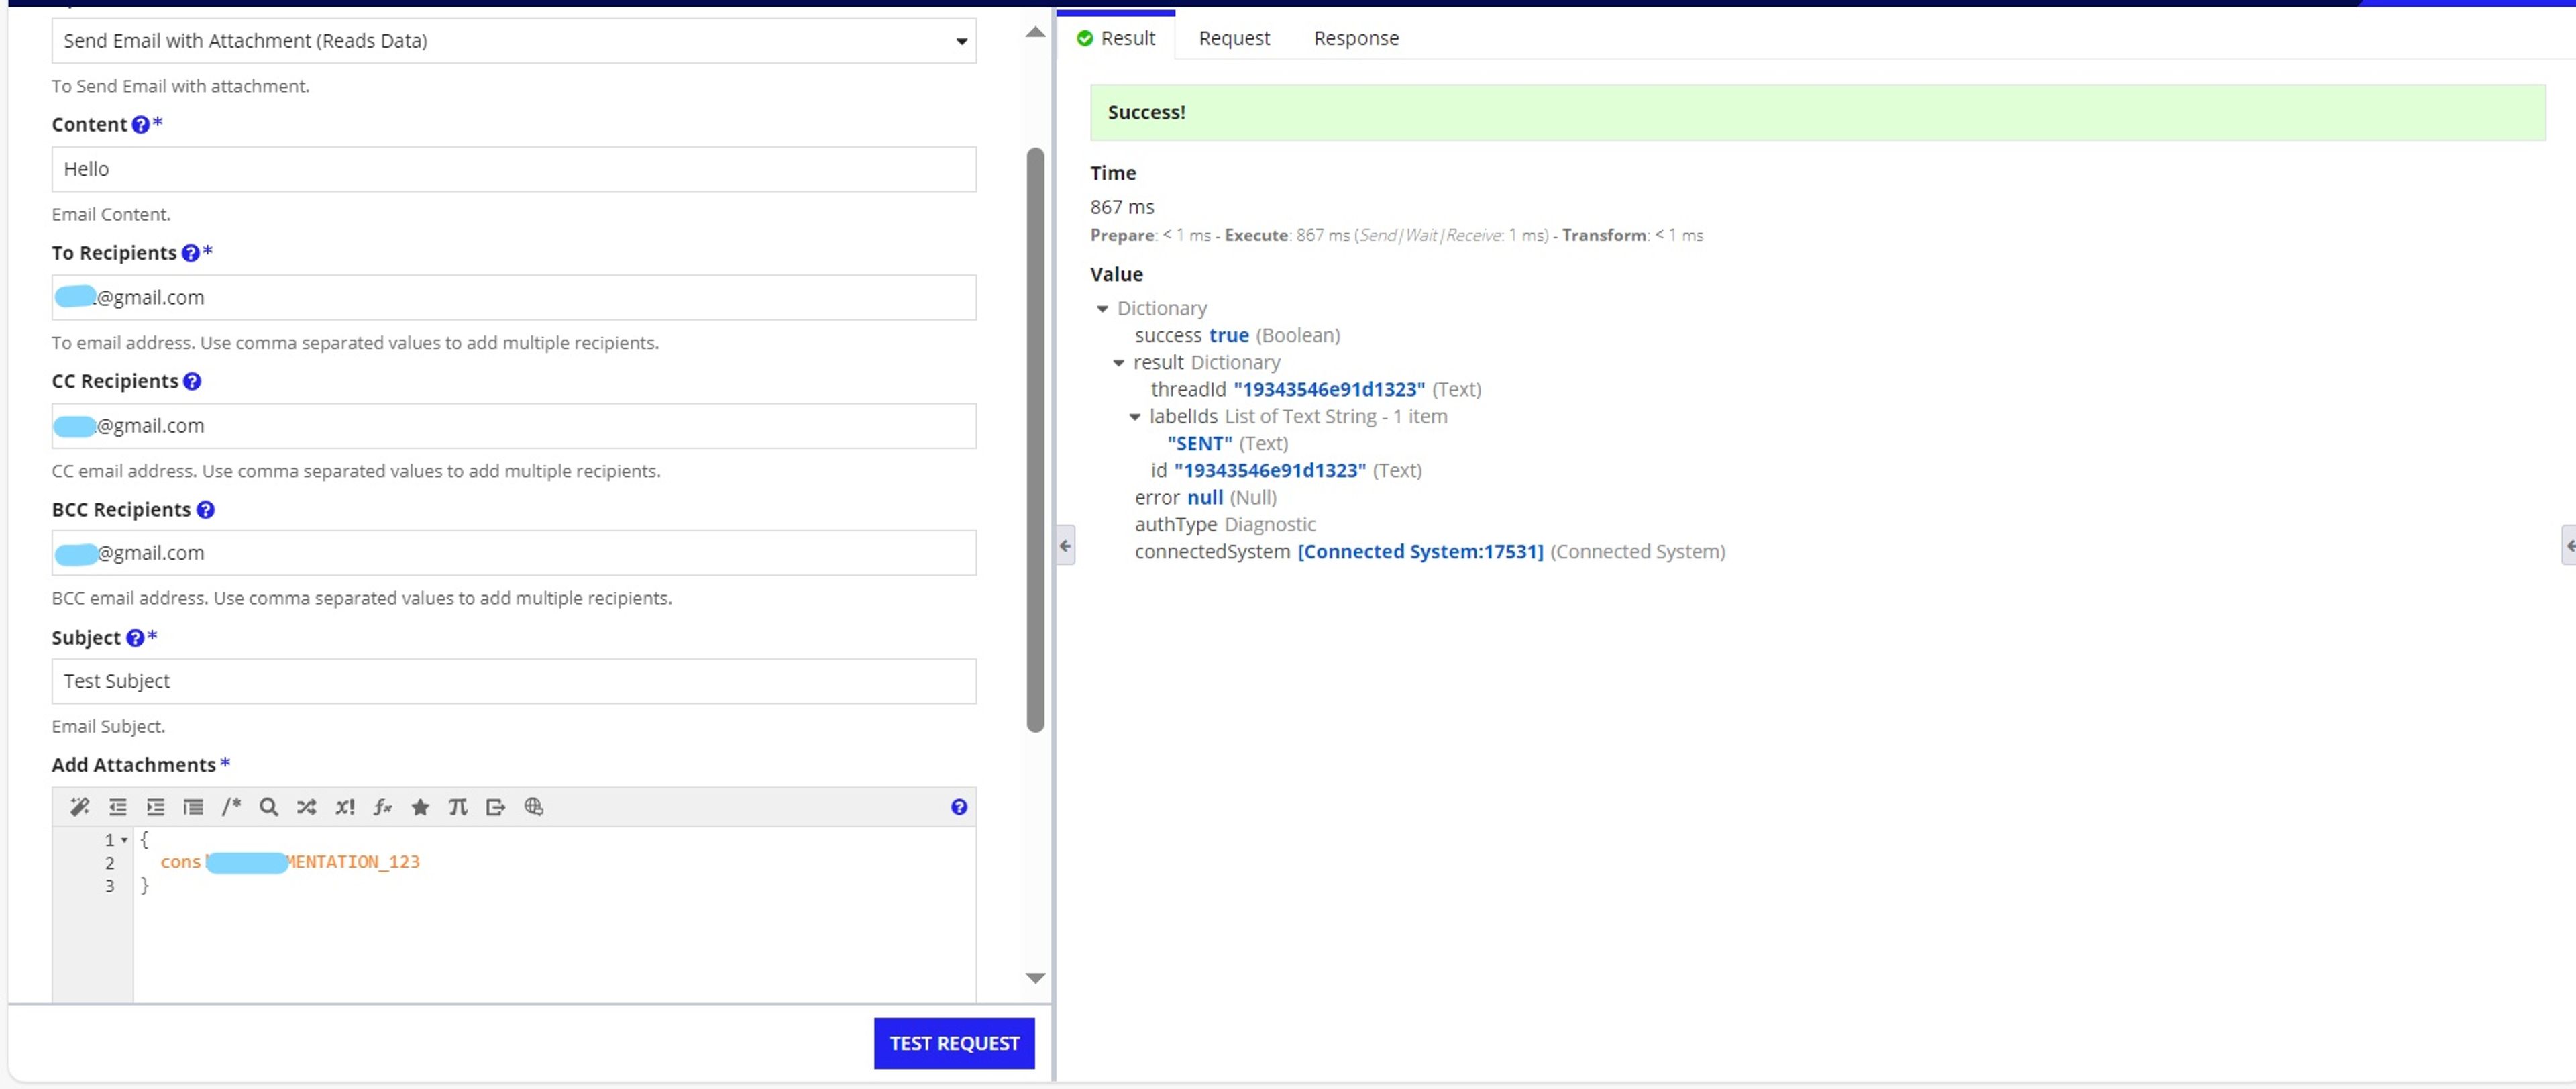
Task: Click the export arrow icon in editor toolbar
Action: 496,807
